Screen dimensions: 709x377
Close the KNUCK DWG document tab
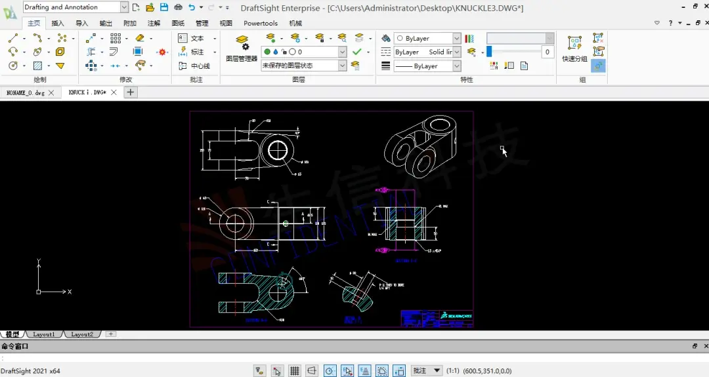tap(114, 92)
